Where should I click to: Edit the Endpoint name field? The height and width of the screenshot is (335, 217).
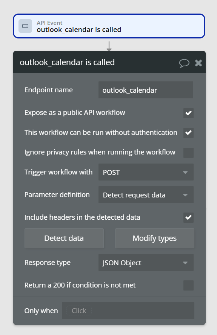(x=146, y=90)
